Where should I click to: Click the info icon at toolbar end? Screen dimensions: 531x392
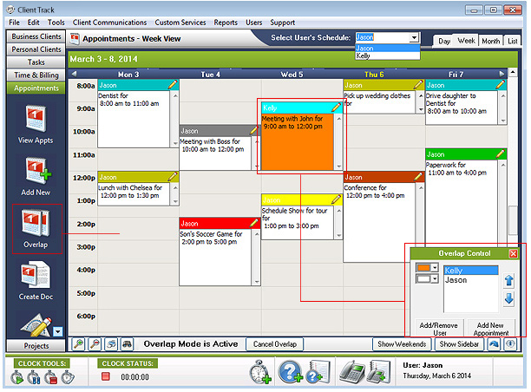[510, 344]
